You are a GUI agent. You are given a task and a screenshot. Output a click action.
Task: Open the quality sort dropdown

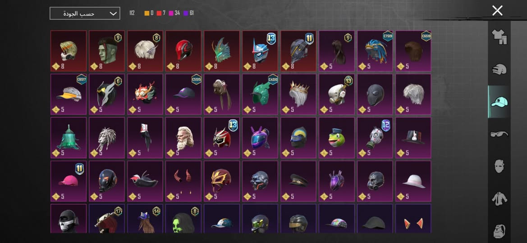85,13
